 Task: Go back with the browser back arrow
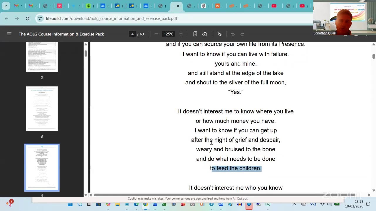coord(6,18)
